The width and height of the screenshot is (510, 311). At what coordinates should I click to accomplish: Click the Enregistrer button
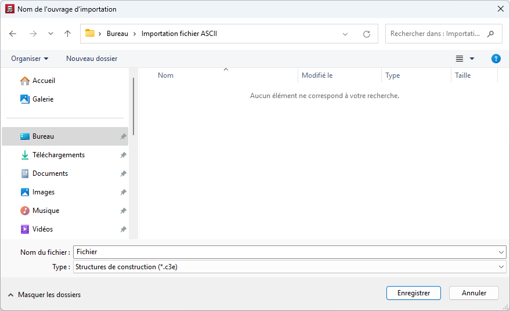[413, 293]
